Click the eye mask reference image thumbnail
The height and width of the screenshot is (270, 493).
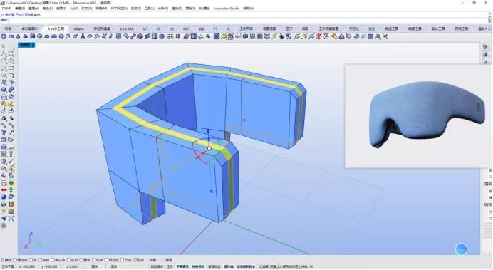(x=418, y=115)
